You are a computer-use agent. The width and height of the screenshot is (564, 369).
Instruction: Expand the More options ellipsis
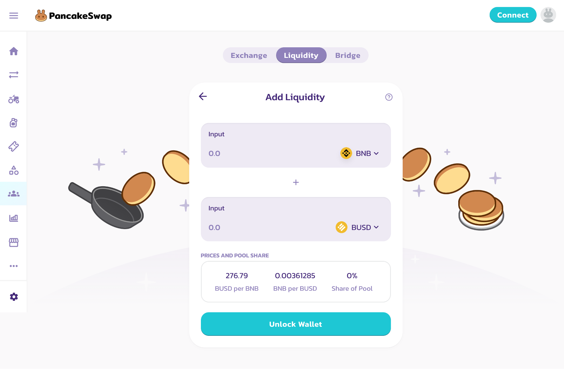pyautogui.click(x=14, y=266)
